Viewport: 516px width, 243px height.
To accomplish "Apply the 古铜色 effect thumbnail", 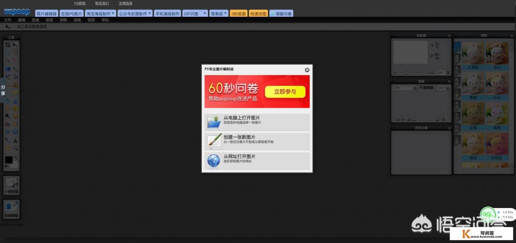I will [497, 146].
